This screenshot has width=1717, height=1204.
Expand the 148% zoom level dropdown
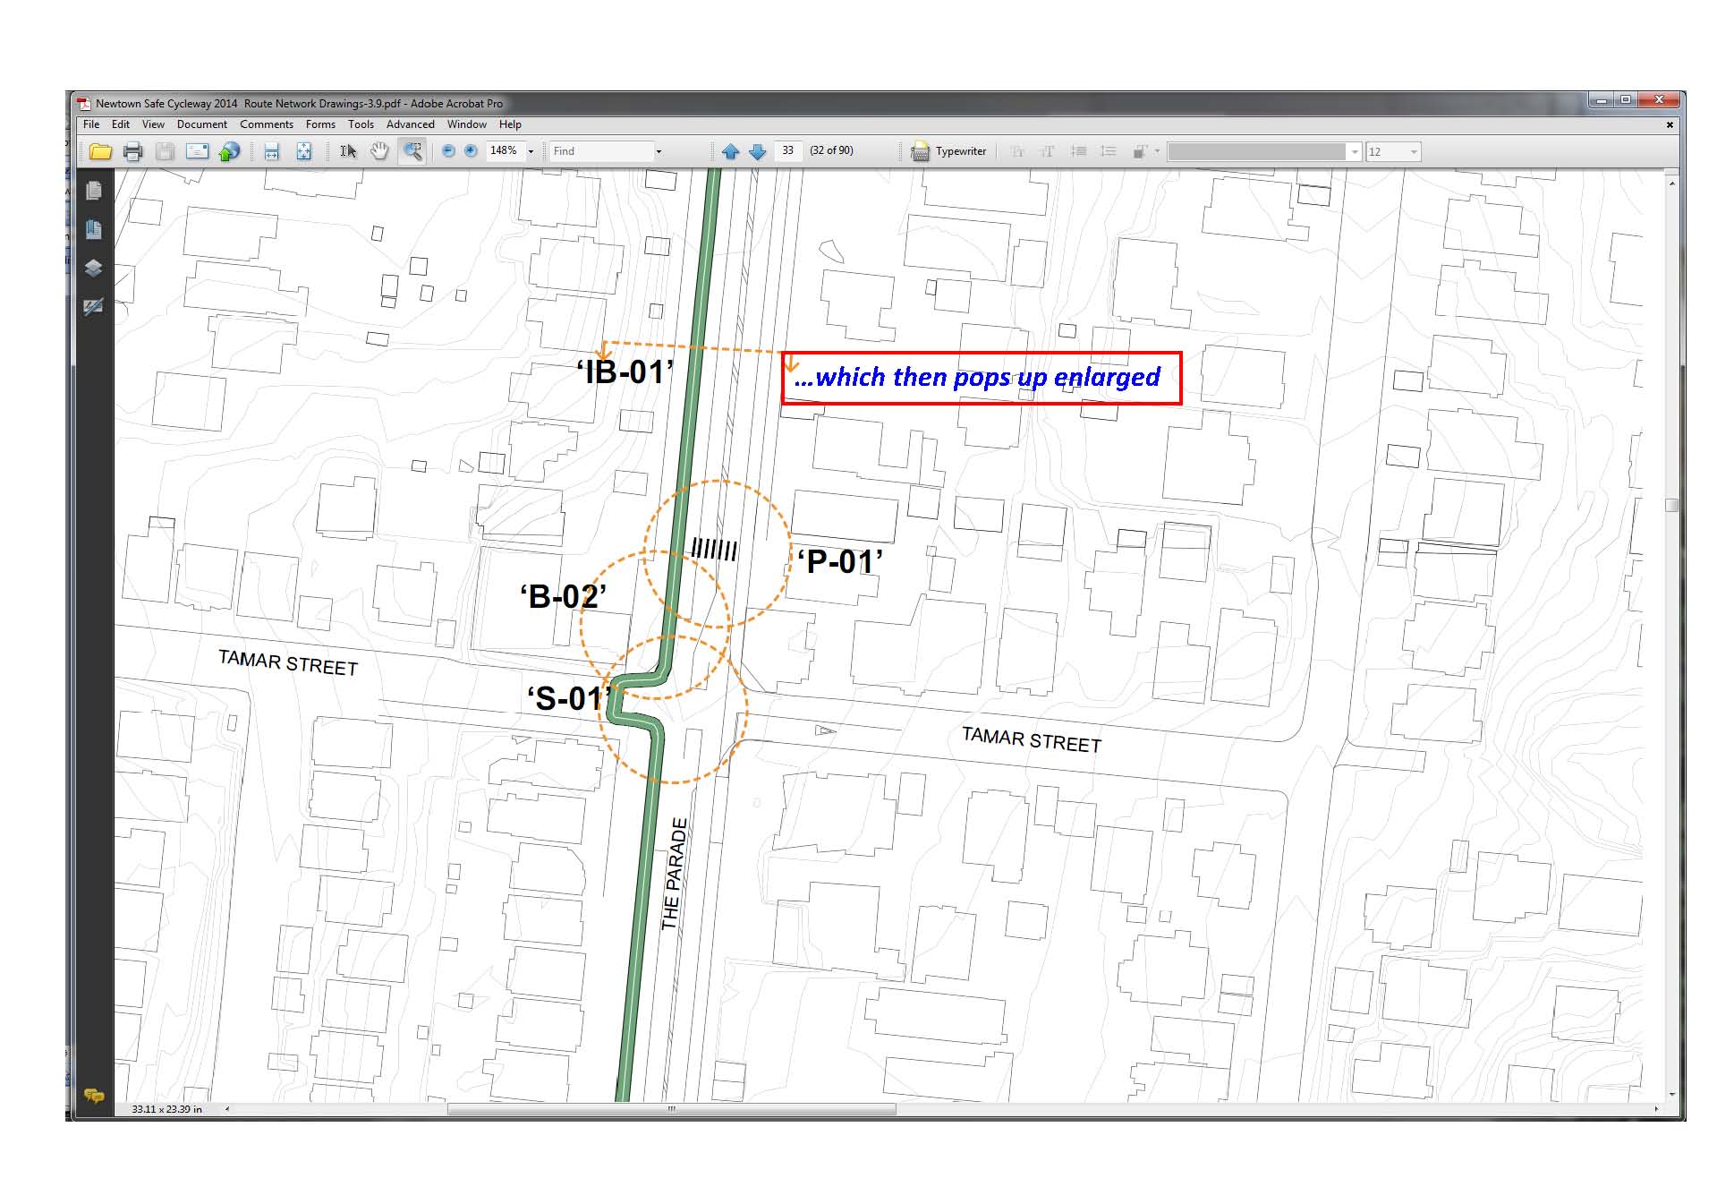point(531,151)
